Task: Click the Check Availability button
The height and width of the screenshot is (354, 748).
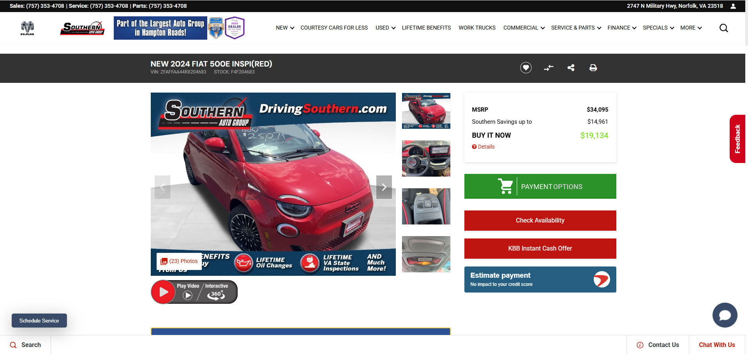Action: 540,221
